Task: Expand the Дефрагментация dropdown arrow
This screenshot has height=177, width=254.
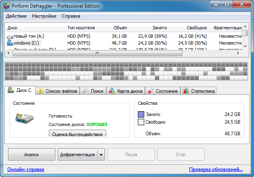Action: tap(101, 155)
